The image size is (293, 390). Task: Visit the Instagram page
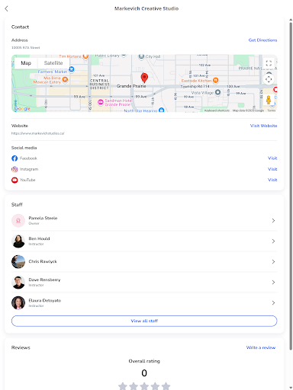[x=272, y=169]
